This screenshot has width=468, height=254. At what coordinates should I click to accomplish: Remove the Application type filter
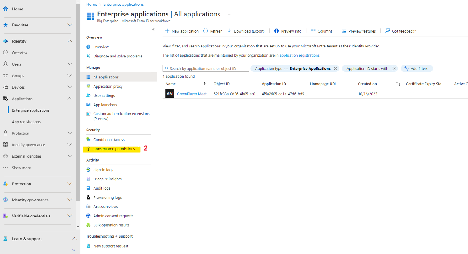[x=335, y=68]
